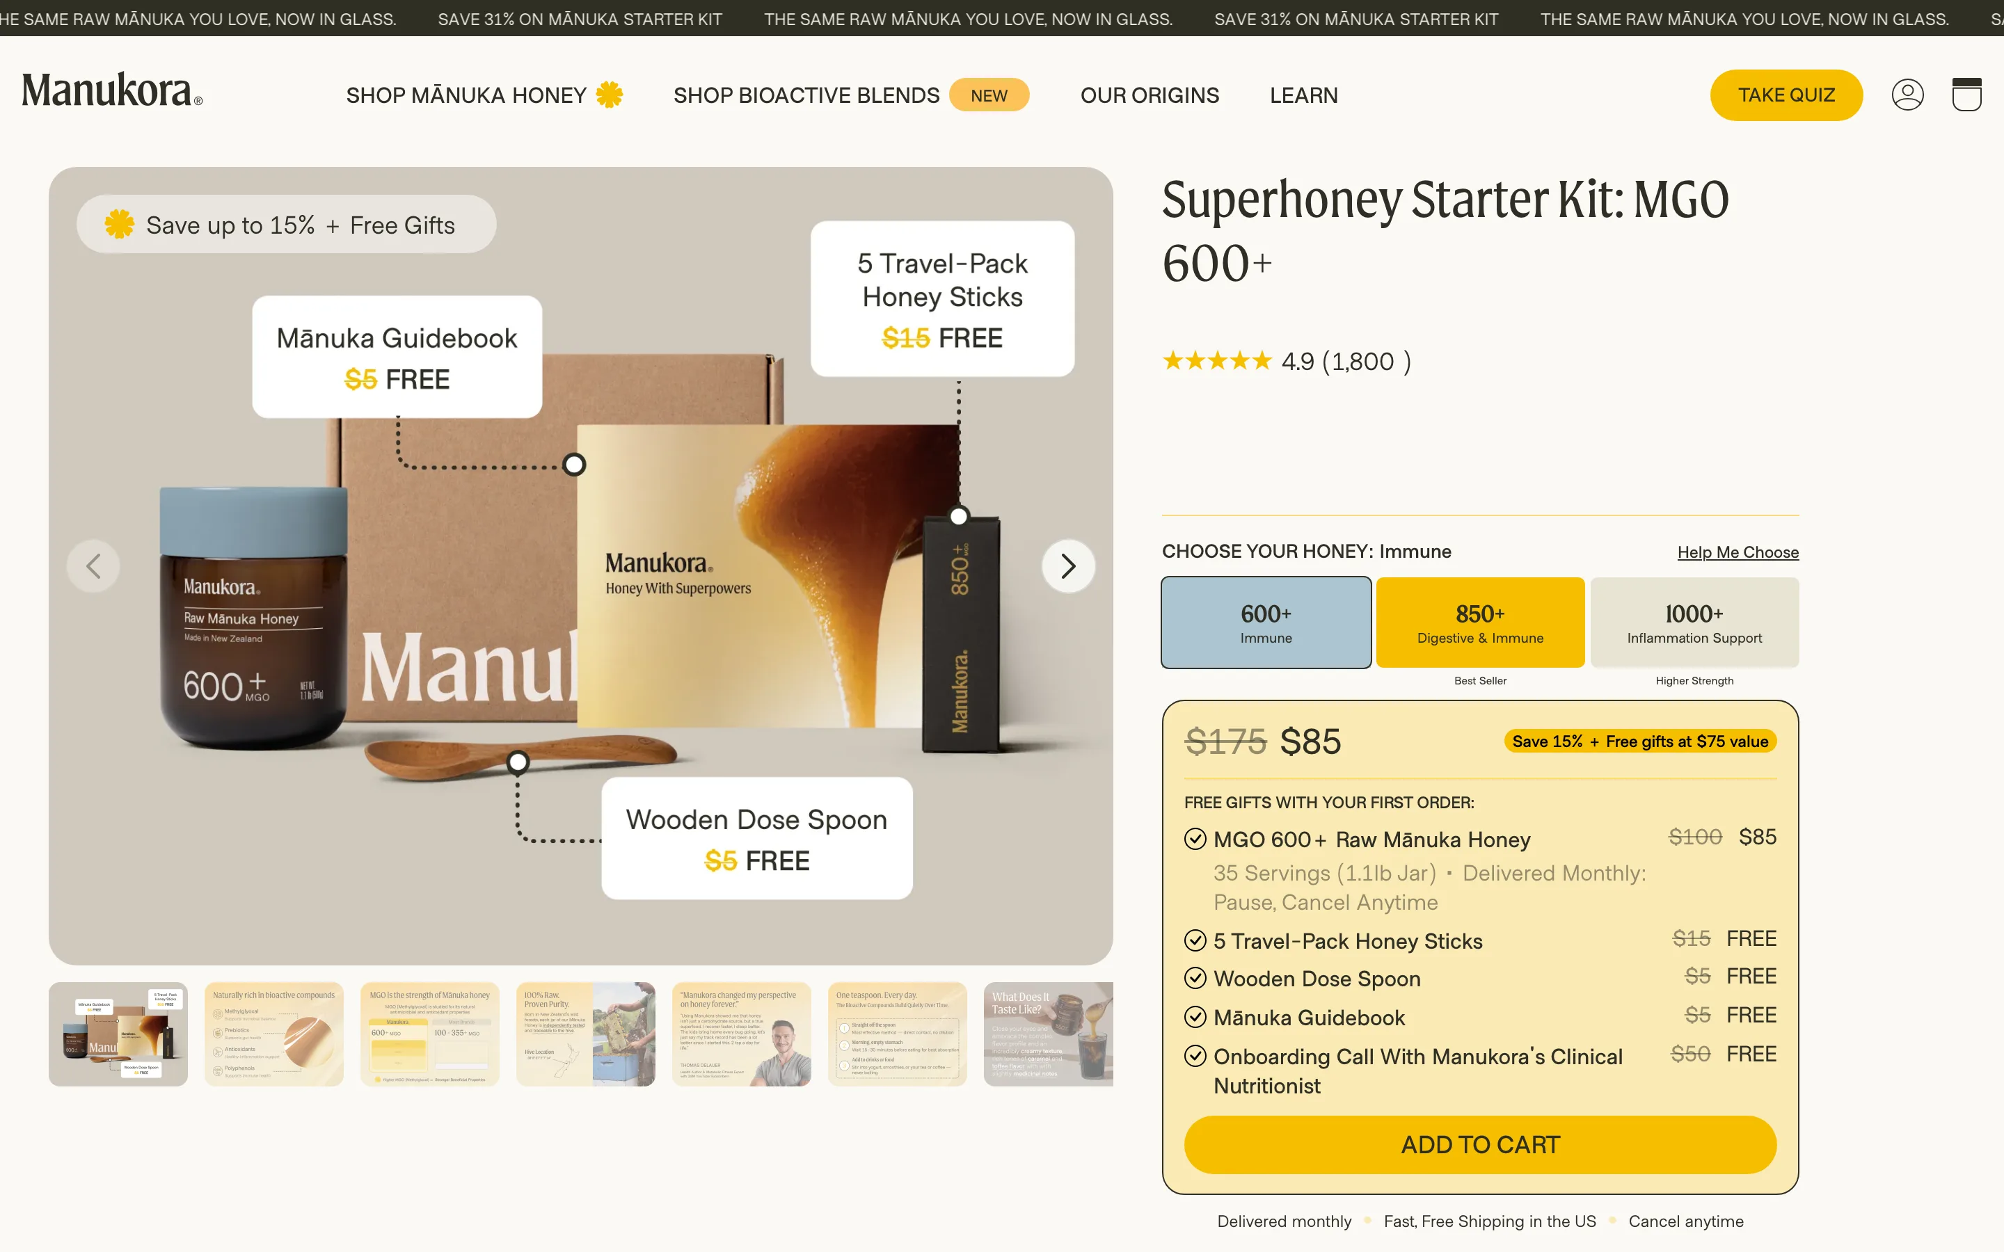The image size is (2004, 1252).
Task: Select 'Naturally rich in bioactive compounds' thumbnail
Action: tap(274, 1034)
